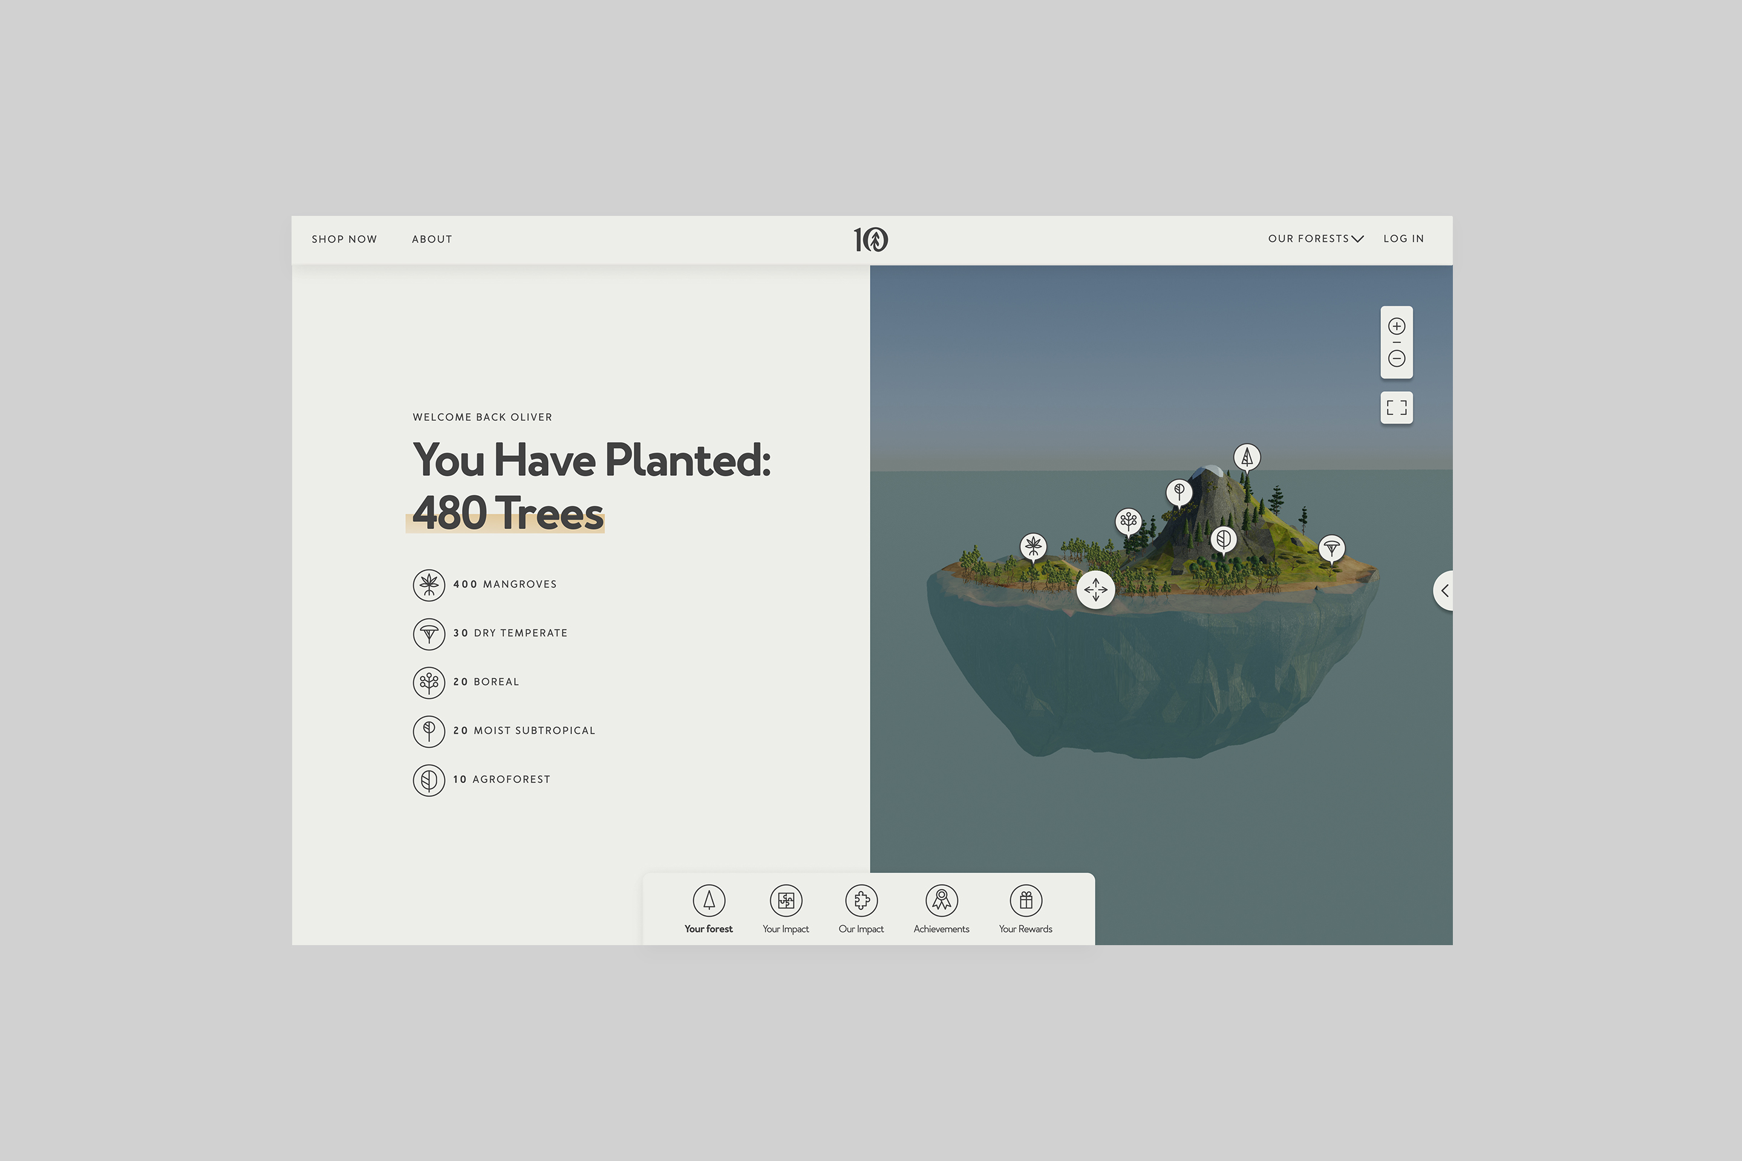Screen dimensions: 1742x1161
Task: Zoom out of the island map
Action: click(1396, 359)
